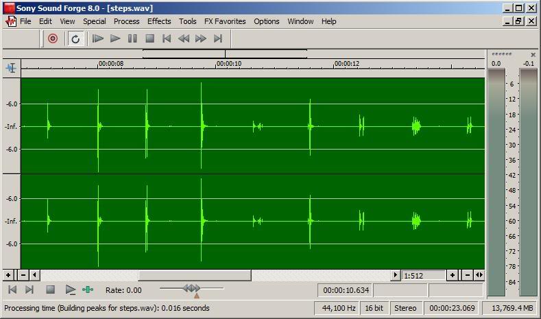Open the FX Favorites menu

pyautogui.click(x=225, y=21)
